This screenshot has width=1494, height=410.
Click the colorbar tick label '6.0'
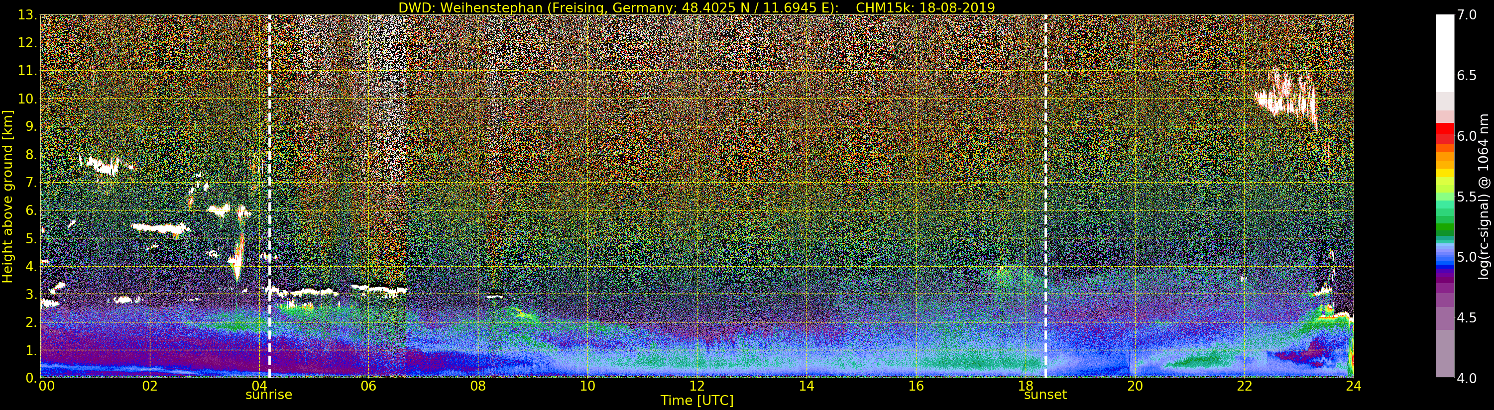[1467, 136]
